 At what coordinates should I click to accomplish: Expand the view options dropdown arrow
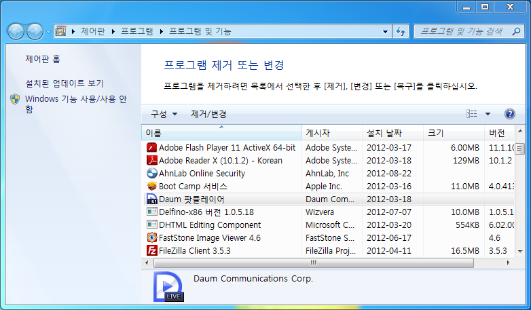click(x=488, y=114)
